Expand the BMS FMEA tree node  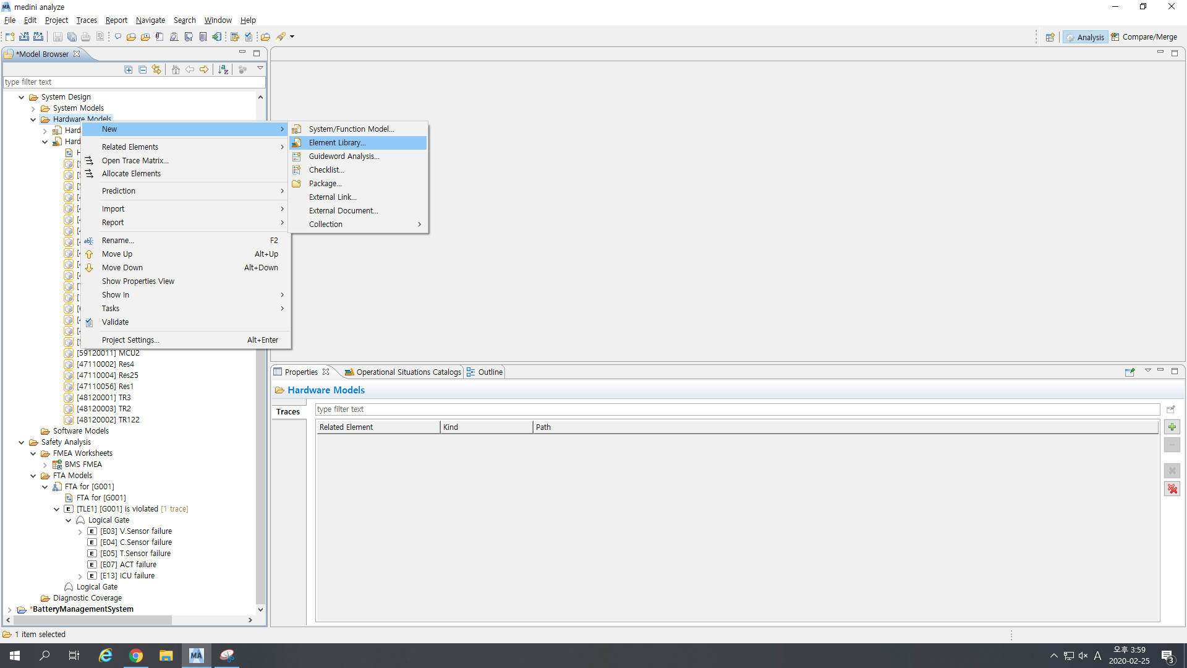point(45,465)
